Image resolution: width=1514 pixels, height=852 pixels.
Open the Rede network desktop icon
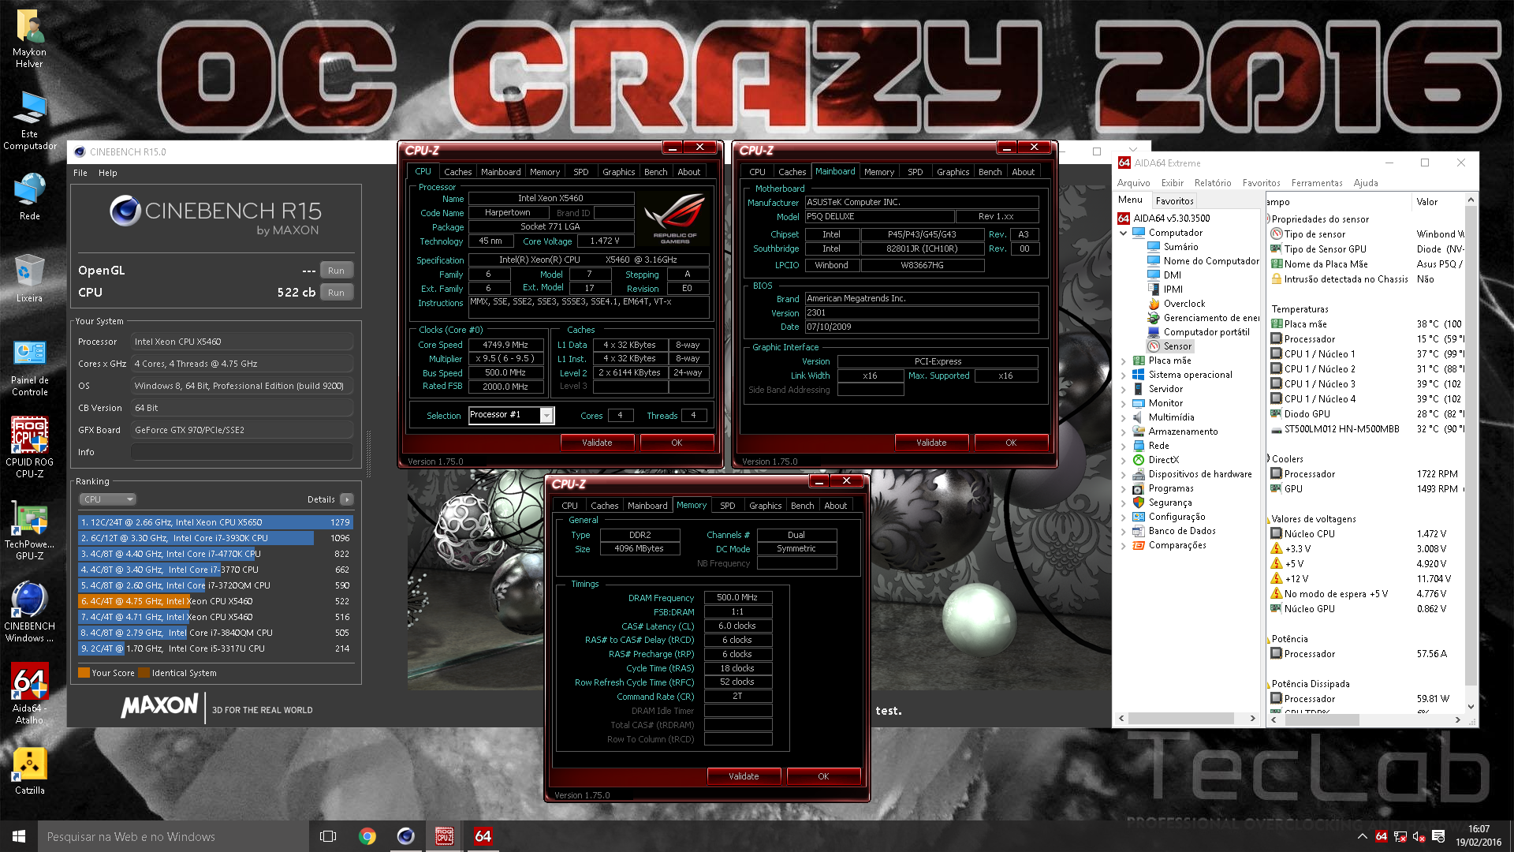(29, 197)
